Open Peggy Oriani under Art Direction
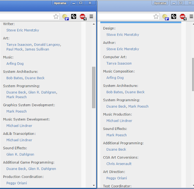The image size is (194, 189). click(x=116, y=178)
